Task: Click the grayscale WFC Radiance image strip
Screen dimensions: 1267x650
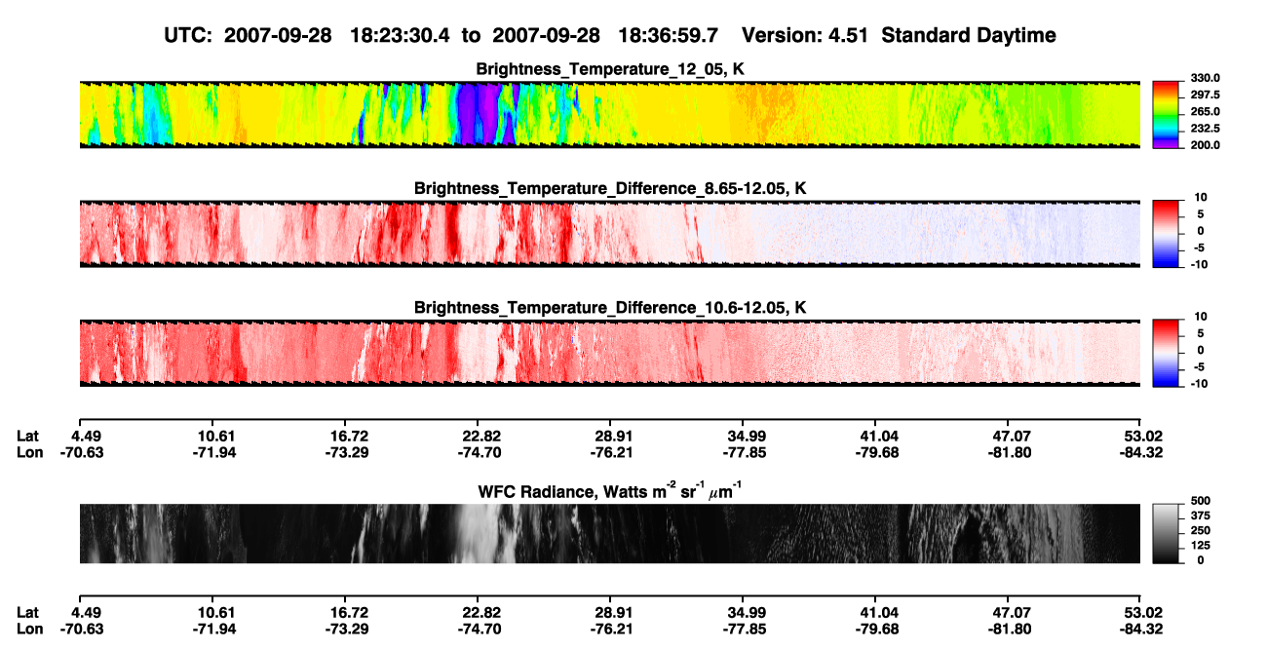Action: 610,533
